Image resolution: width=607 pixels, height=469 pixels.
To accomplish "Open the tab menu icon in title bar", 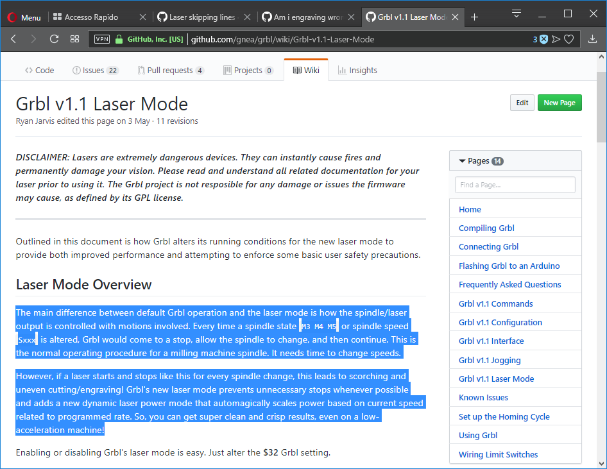I will click(x=516, y=14).
